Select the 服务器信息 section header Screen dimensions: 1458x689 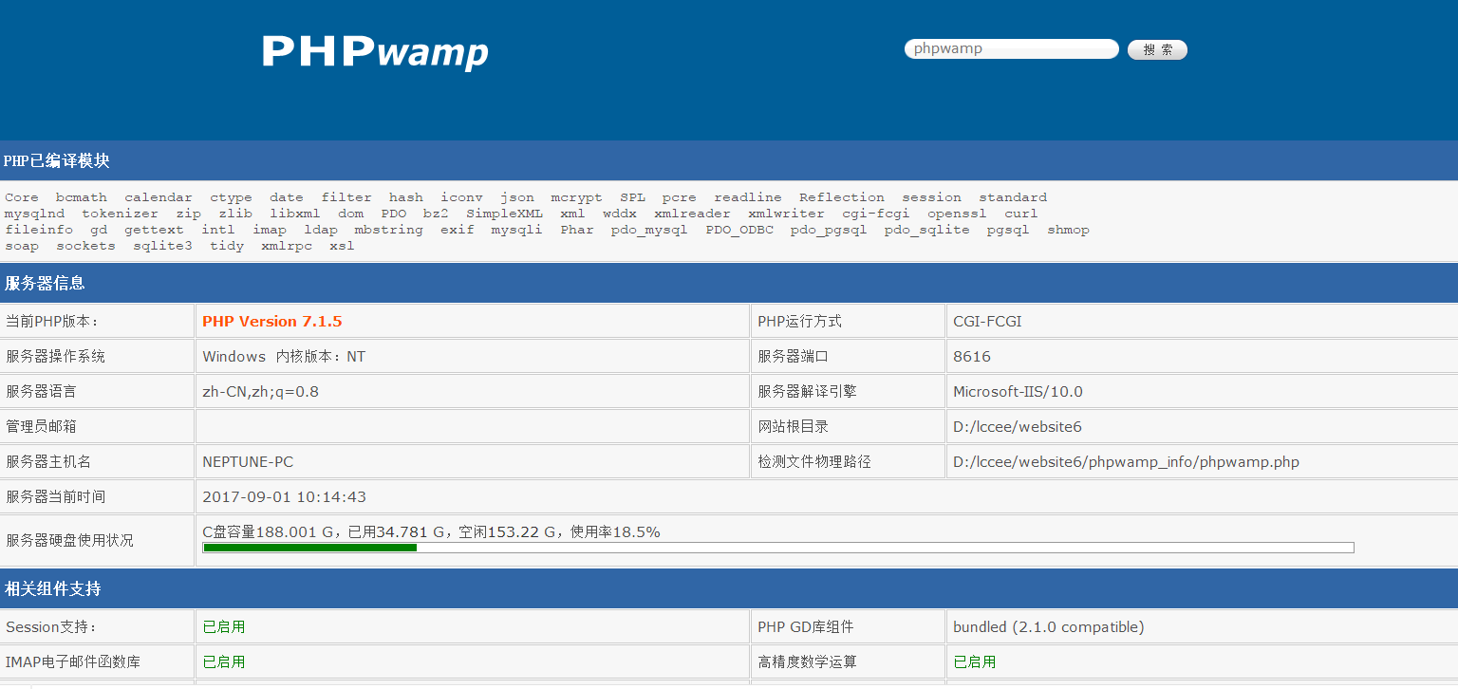click(45, 283)
